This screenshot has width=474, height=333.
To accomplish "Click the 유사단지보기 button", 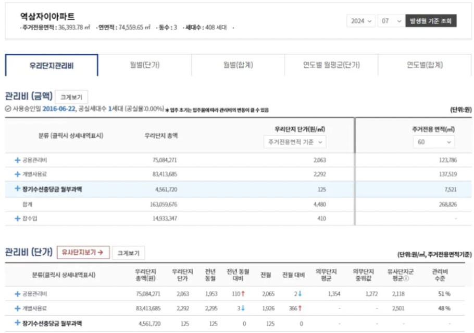I will click(x=83, y=253).
